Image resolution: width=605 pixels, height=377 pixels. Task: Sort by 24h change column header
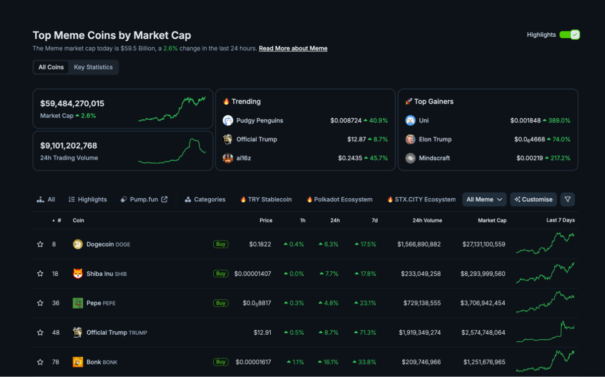coord(335,220)
